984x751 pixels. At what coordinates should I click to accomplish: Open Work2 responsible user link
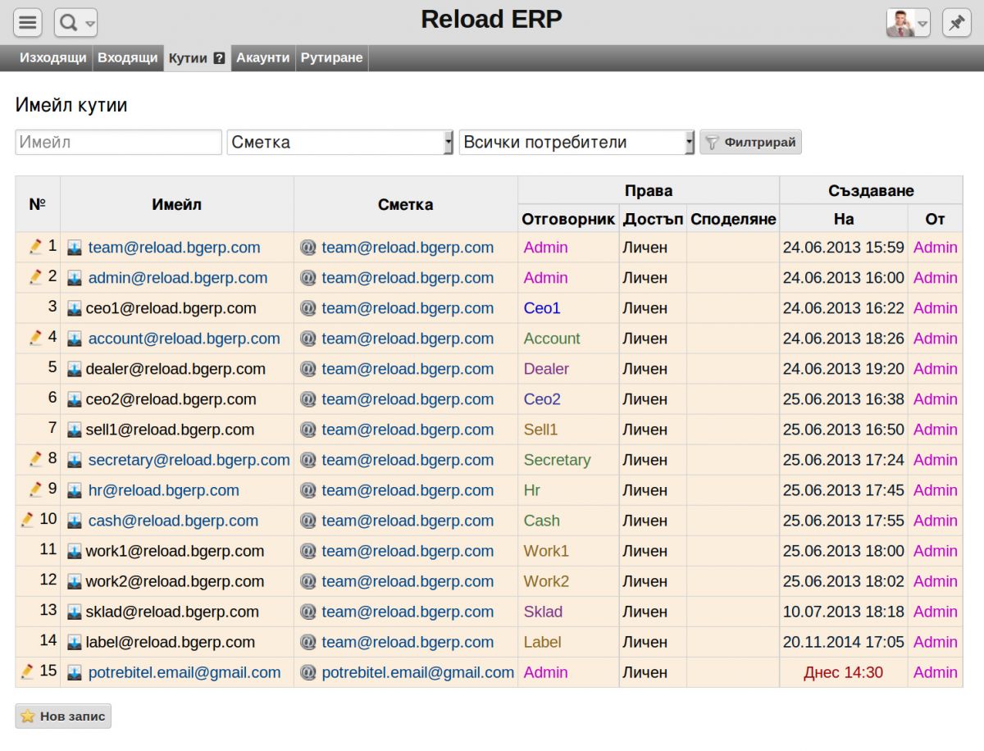pyautogui.click(x=546, y=581)
